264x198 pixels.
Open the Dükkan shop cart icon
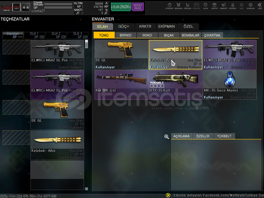coord(187,6)
